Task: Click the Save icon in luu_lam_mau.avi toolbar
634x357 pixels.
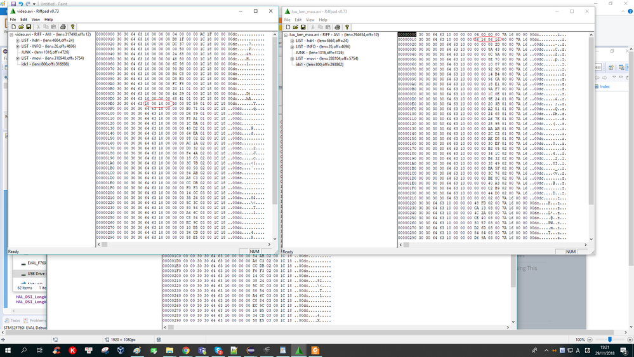Action: [303, 27]
